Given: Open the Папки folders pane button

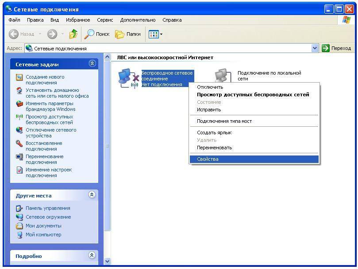Looking at the screenshot, I should point(128,34).
